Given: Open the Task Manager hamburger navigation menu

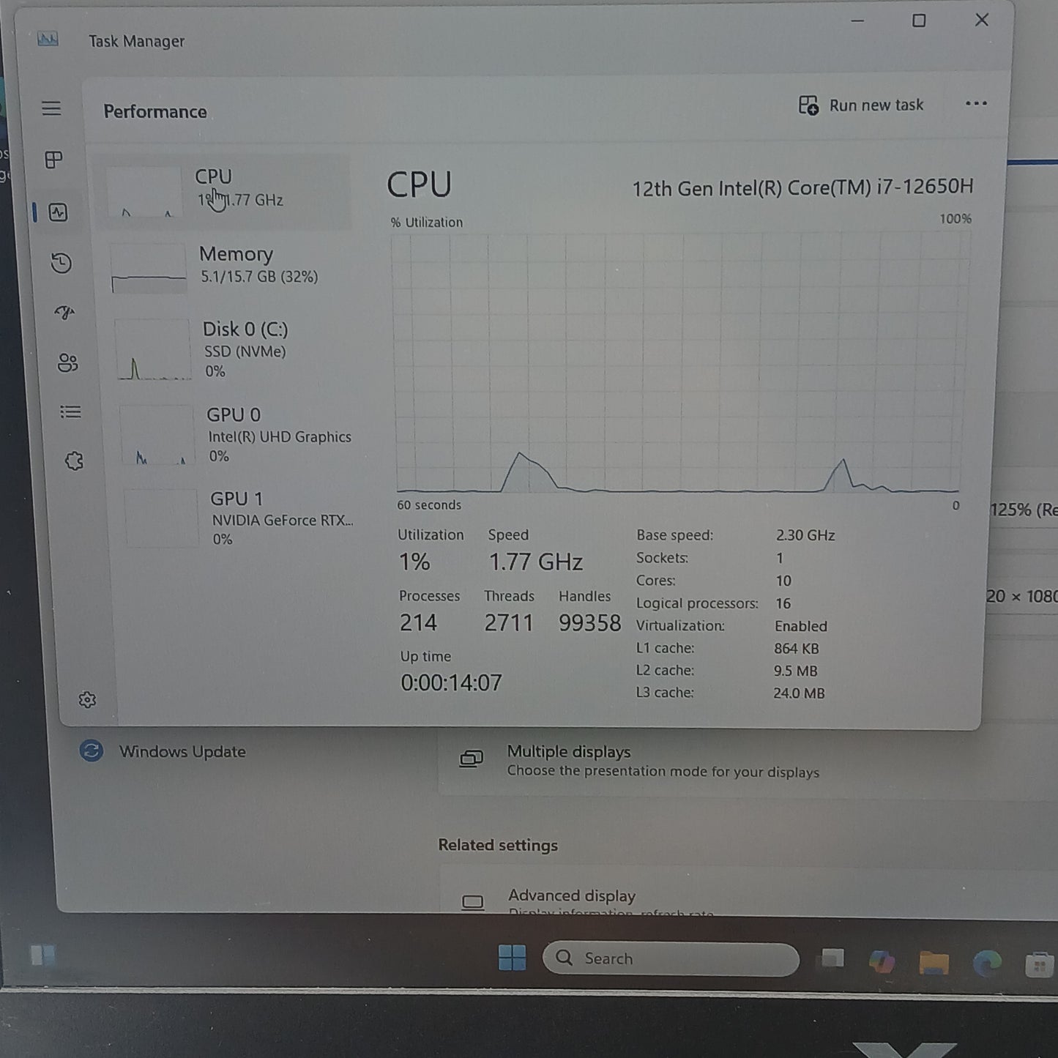Looking at the screenshot, I should 51,108.
